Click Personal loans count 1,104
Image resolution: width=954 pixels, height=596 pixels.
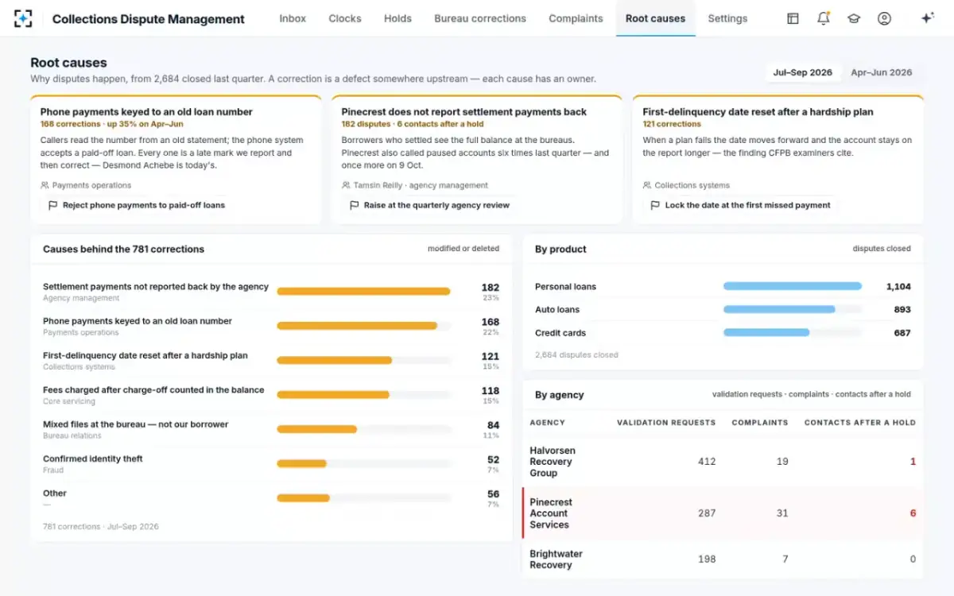898,286
